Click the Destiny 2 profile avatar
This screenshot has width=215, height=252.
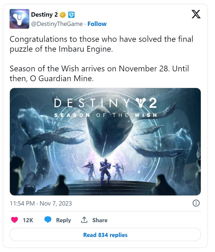pos(19,19)
